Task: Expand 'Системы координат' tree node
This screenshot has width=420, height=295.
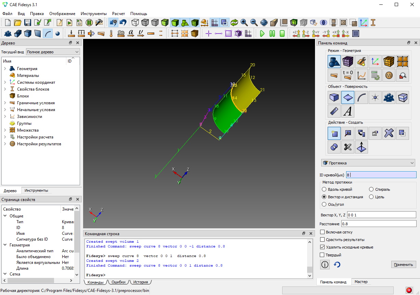Action: pos(5,82)
